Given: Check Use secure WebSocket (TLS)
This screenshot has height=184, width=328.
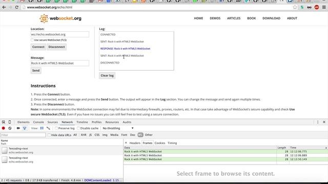Looking at the screenshot, I should tap(32, 40).
